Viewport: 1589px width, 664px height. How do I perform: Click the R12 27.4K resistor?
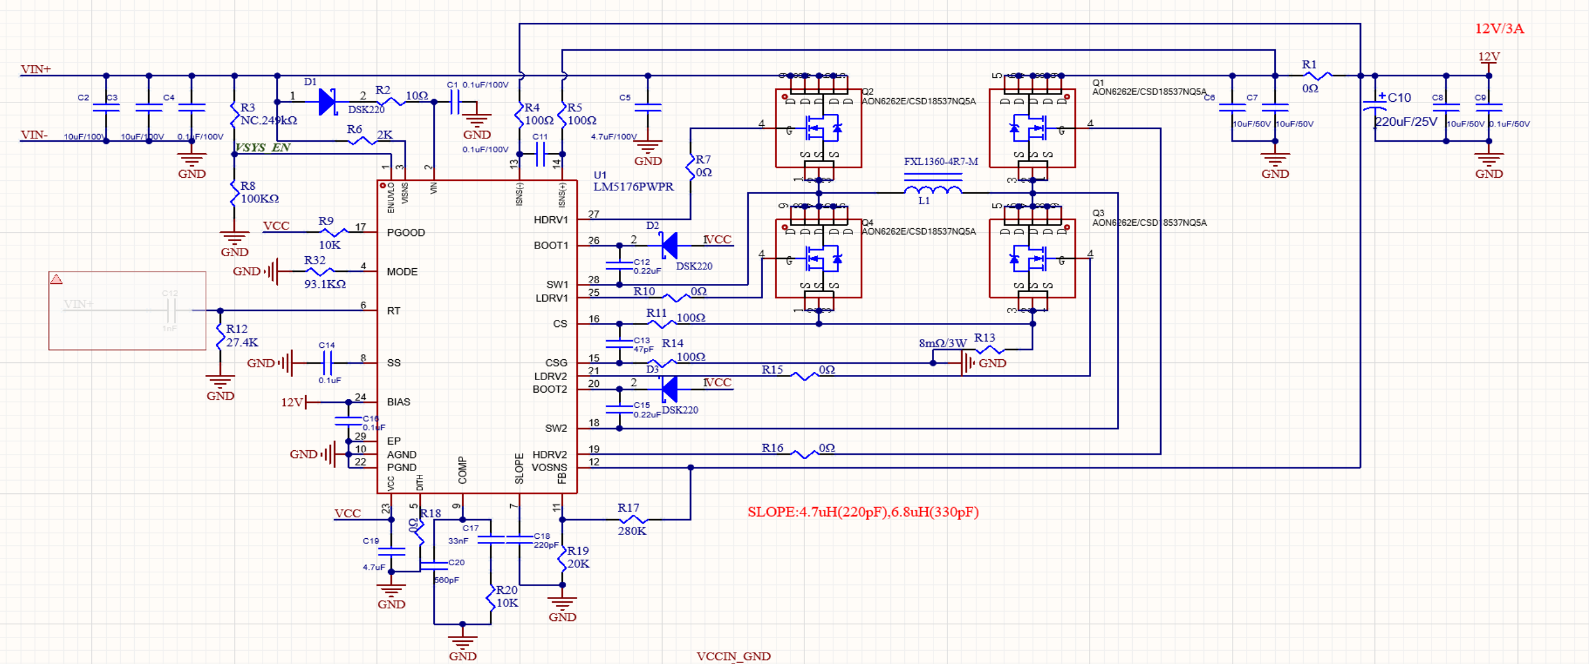220,336
